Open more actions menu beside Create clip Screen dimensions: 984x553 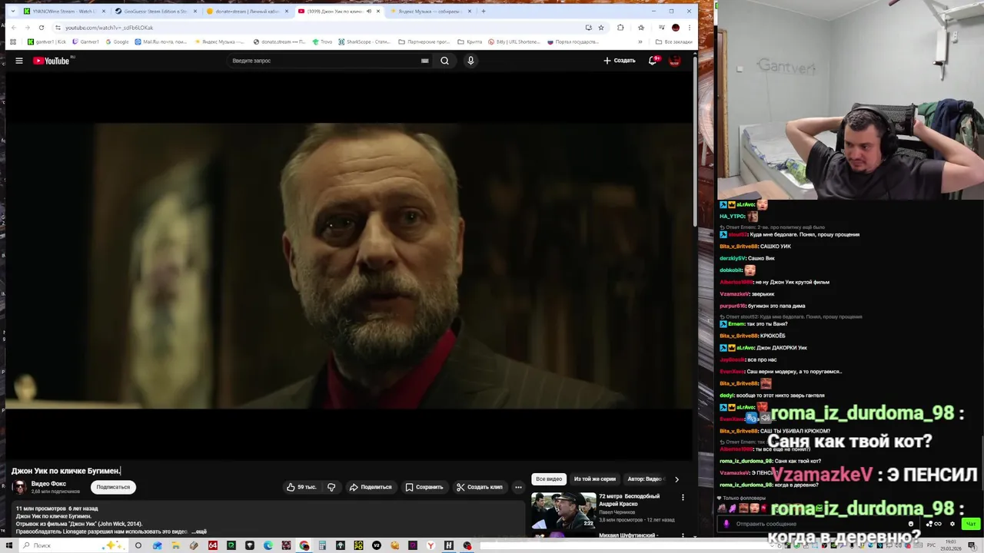(518, 487)
